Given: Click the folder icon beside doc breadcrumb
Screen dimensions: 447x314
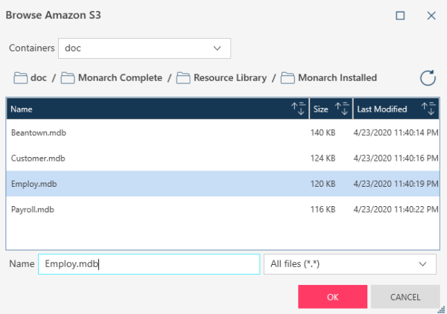Looking at the screenshot, I should [21, 77].
